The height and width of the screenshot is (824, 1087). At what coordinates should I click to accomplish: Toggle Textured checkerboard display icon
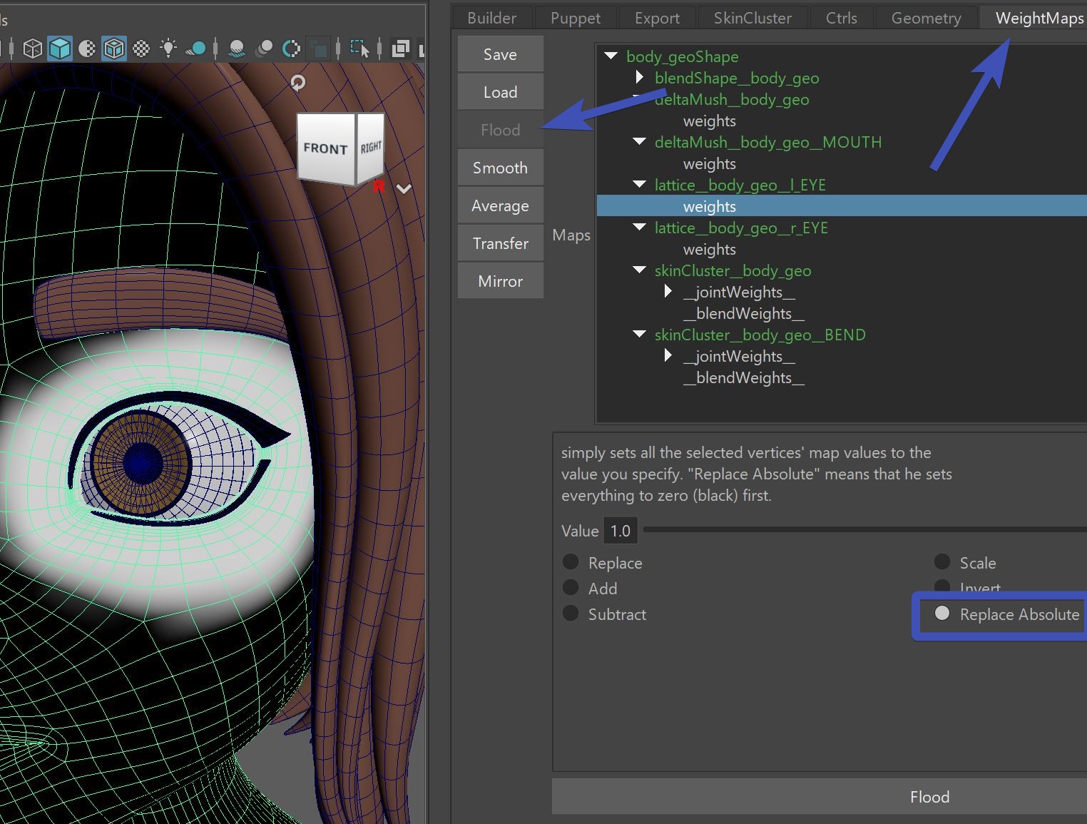(x=141, y=49)
